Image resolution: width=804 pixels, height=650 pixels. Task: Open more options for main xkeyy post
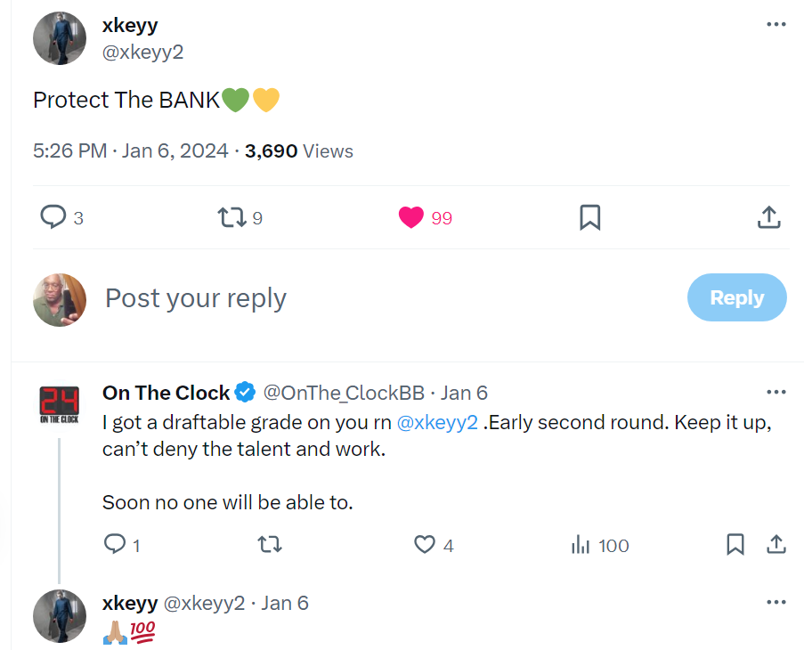pyautogui.click(x=776, y=24)
